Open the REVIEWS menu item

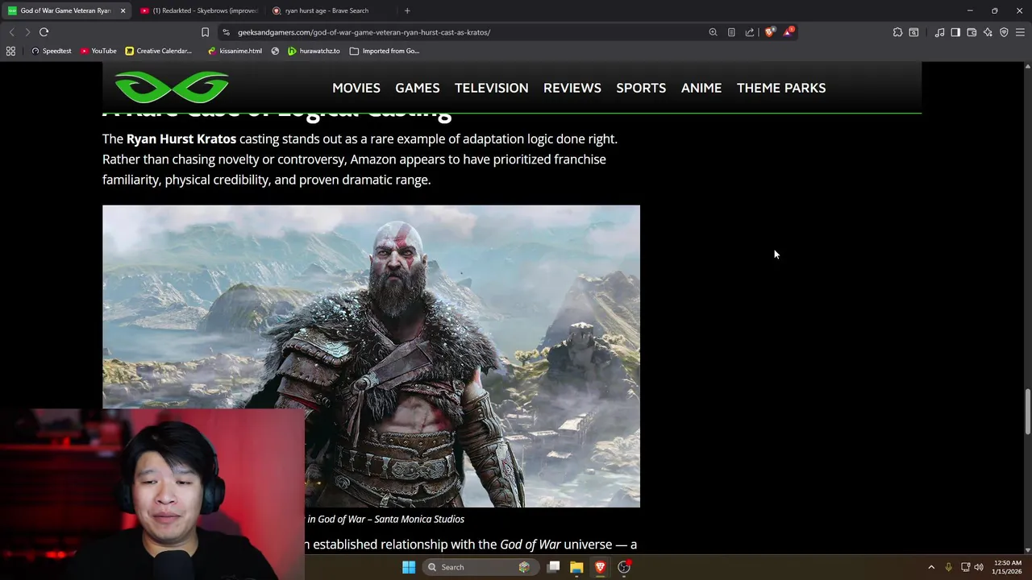[x=572, y=88]
